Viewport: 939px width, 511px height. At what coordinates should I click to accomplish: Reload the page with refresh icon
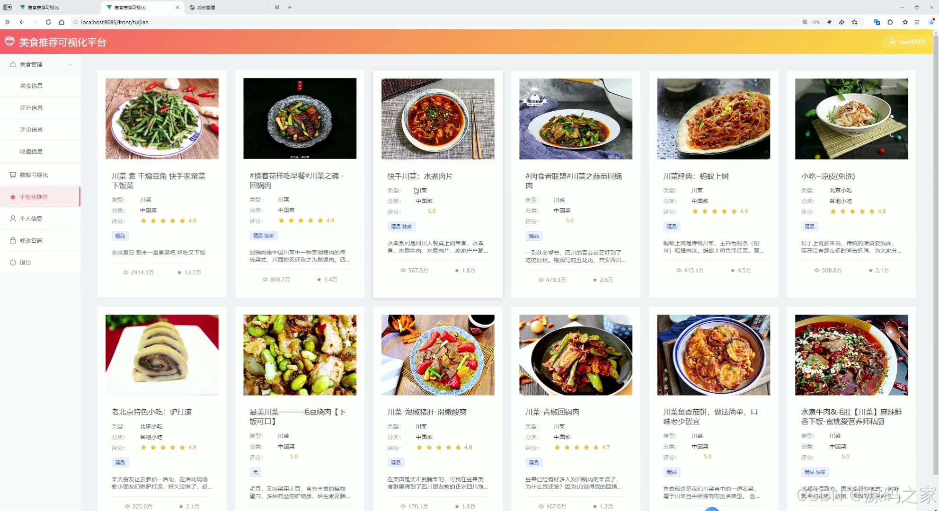point(48,22)
